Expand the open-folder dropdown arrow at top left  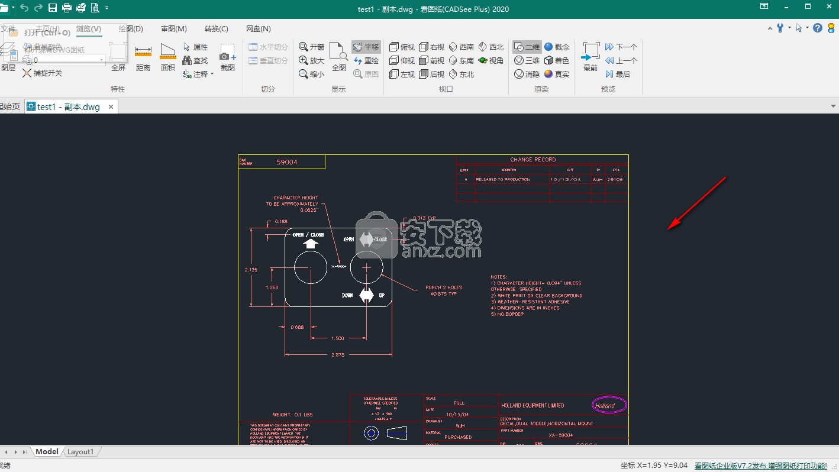click(x=13, y=8)
